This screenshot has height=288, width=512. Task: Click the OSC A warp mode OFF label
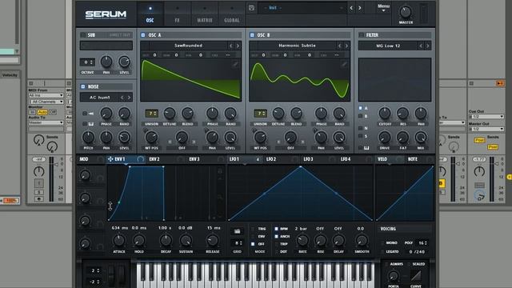coord(182,148)
